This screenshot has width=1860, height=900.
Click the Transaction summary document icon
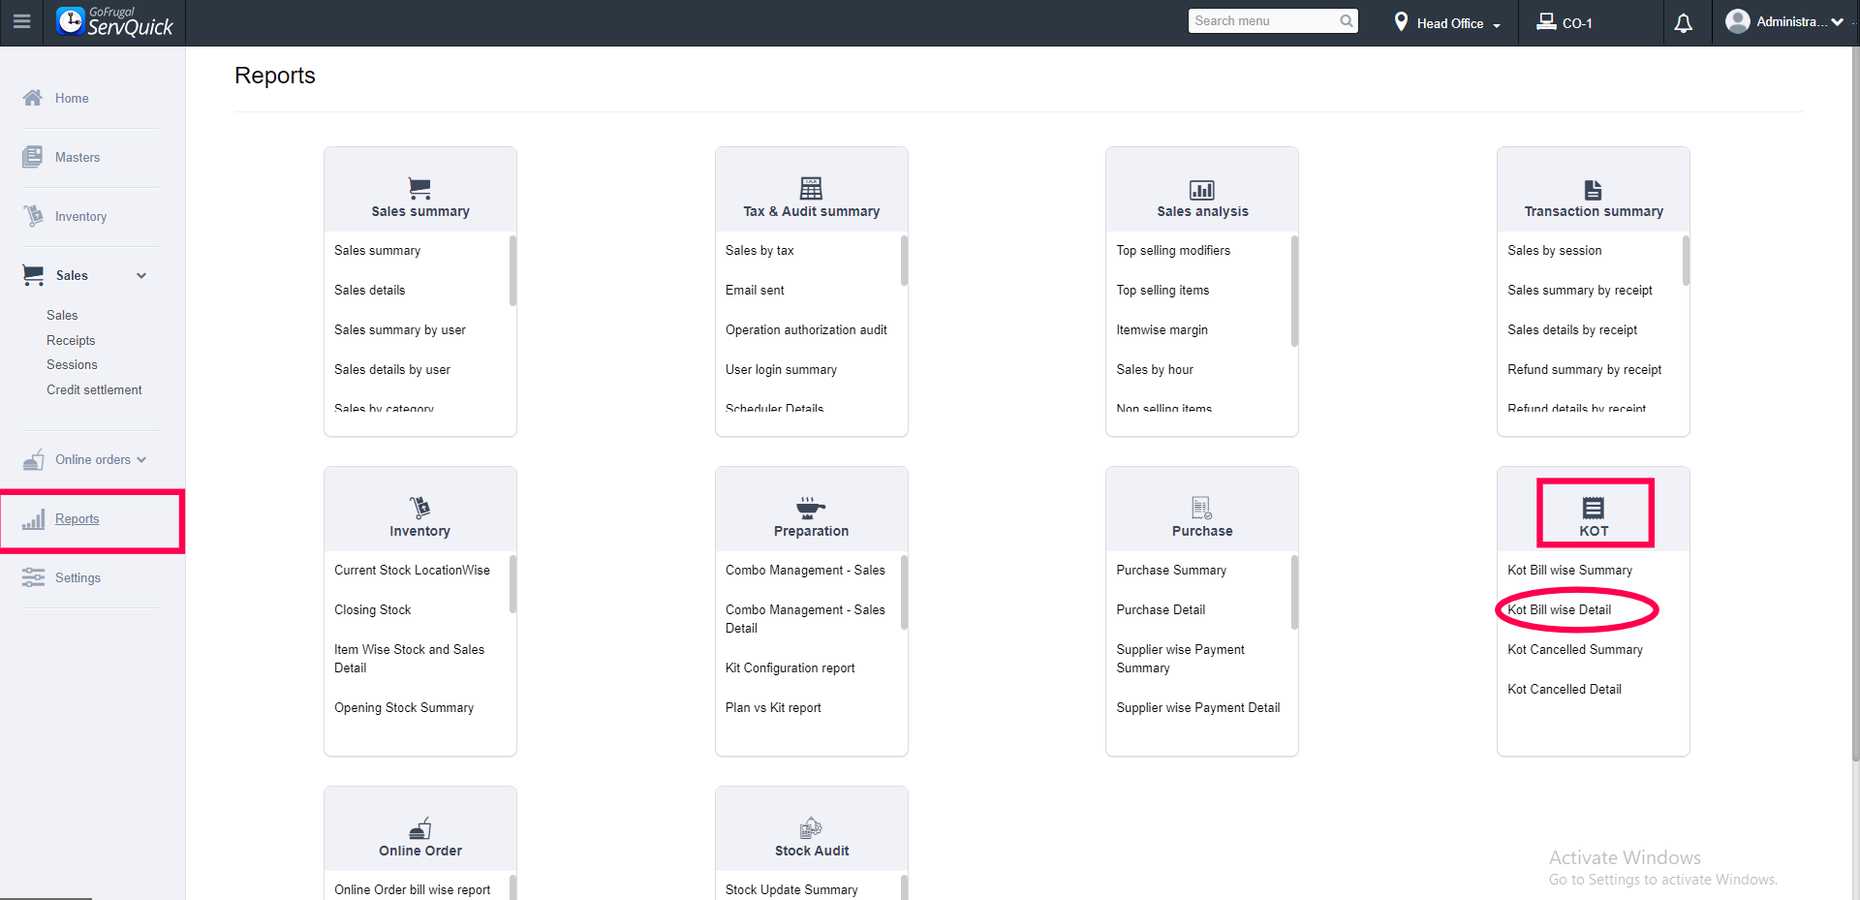pos(1593,190)
